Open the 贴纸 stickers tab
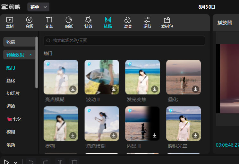Viewport: 239px width, 164px height. [69, 22]
